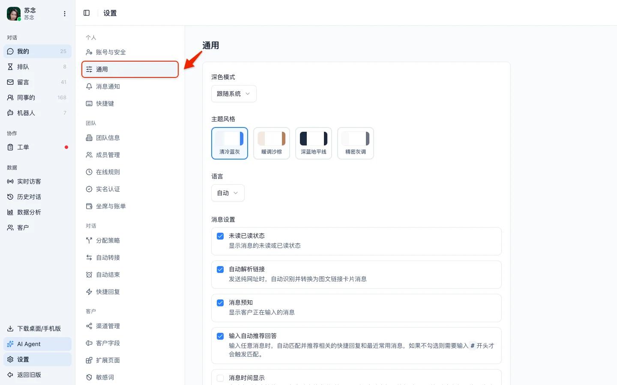
Task: Open 同事的 conversations list
Action: [x=37, y=98]
